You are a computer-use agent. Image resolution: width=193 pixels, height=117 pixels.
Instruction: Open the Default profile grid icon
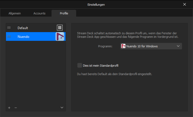[x=60, y=28]
